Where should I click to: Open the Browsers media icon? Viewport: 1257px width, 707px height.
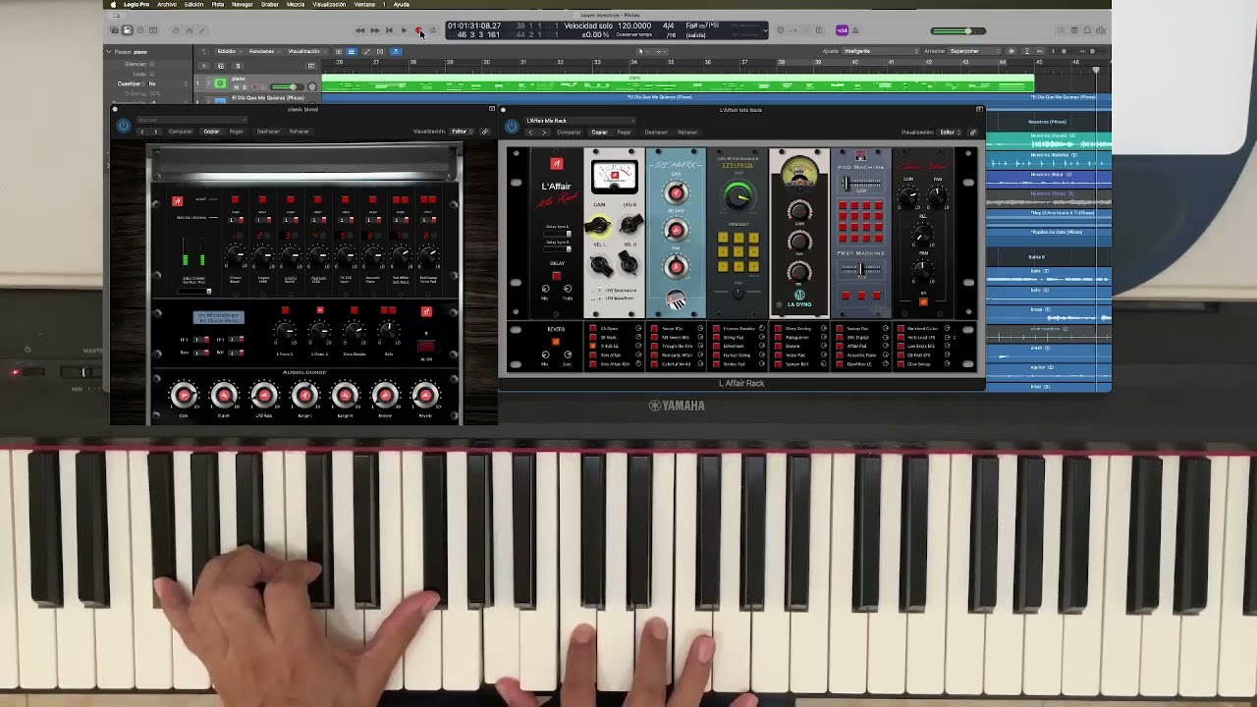[1100, 30]
